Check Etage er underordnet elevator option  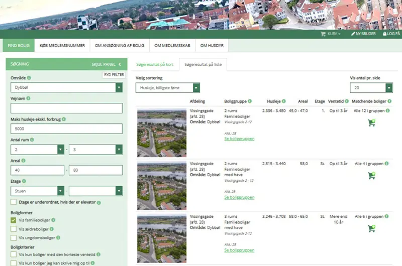14,202
